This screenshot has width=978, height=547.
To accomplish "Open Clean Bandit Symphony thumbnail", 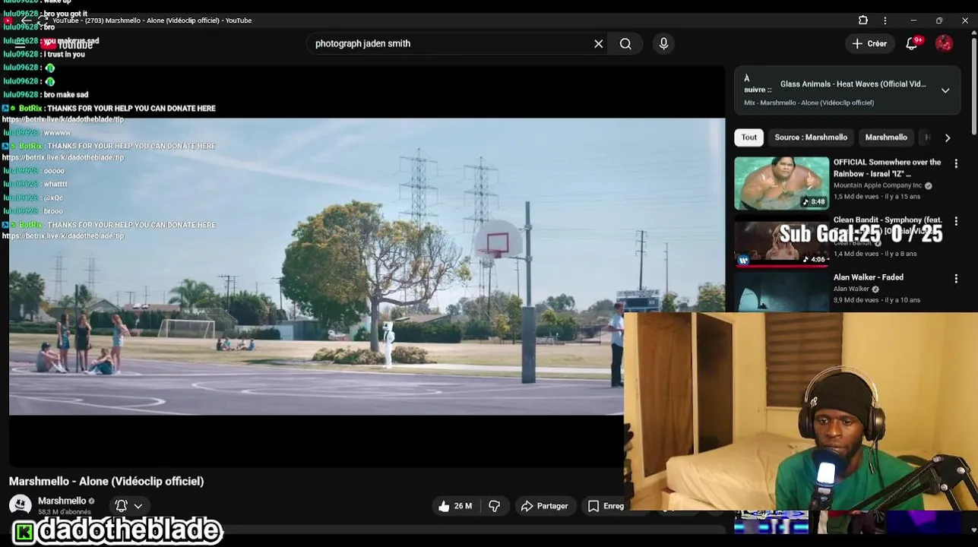I will (x=781, y=241).
